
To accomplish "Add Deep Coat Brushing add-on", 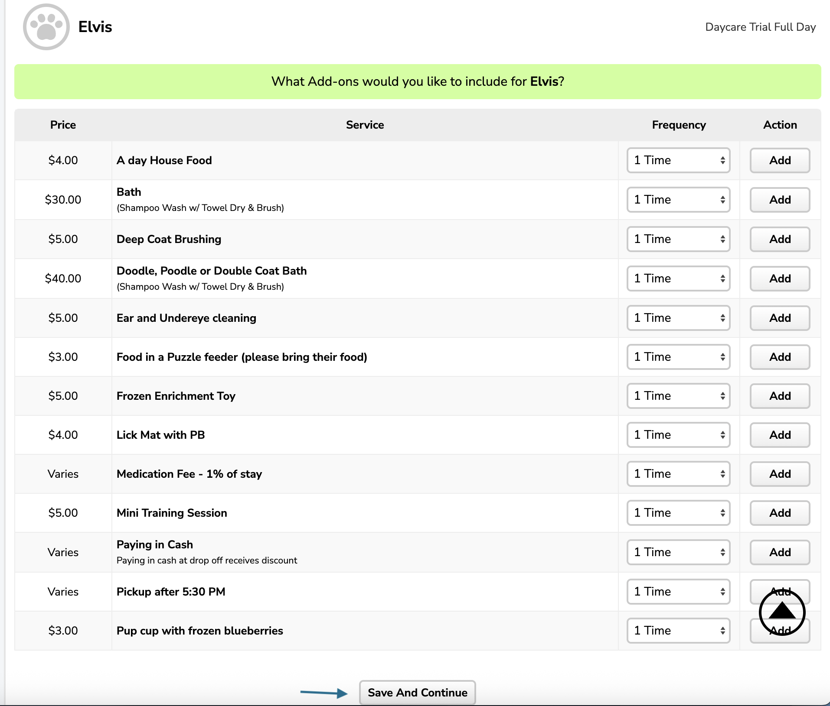I will click(x=780, y=239).
